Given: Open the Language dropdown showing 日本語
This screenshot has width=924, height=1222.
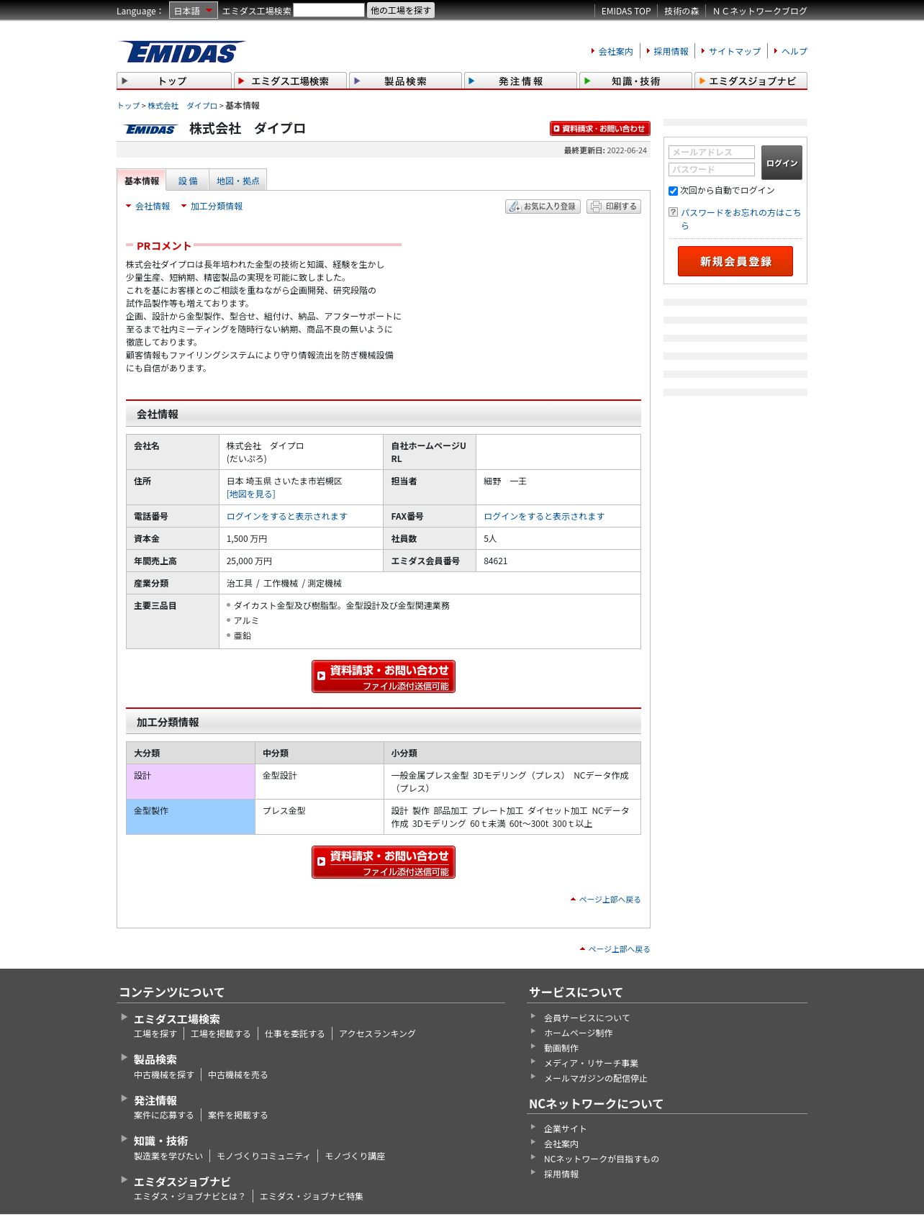Looking at the screenshot, I should [x=193, y=11].
